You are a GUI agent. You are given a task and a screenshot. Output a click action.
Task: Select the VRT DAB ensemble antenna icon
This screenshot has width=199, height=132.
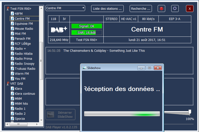8,84
